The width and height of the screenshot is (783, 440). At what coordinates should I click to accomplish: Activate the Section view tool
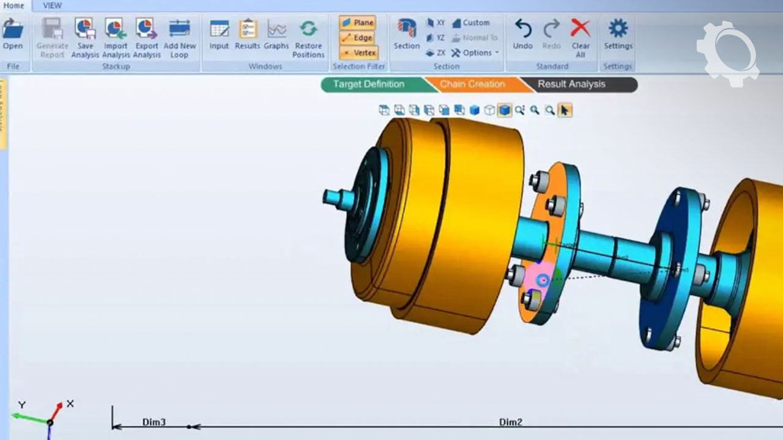coord(407,34)
